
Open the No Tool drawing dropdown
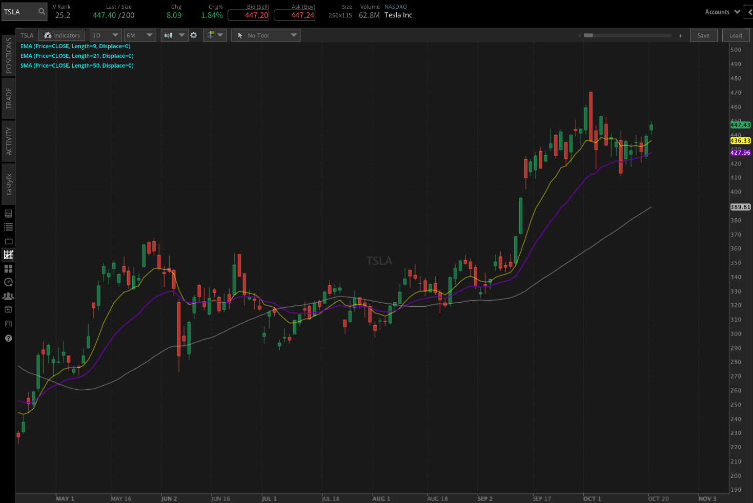click(x=266, y=35)
